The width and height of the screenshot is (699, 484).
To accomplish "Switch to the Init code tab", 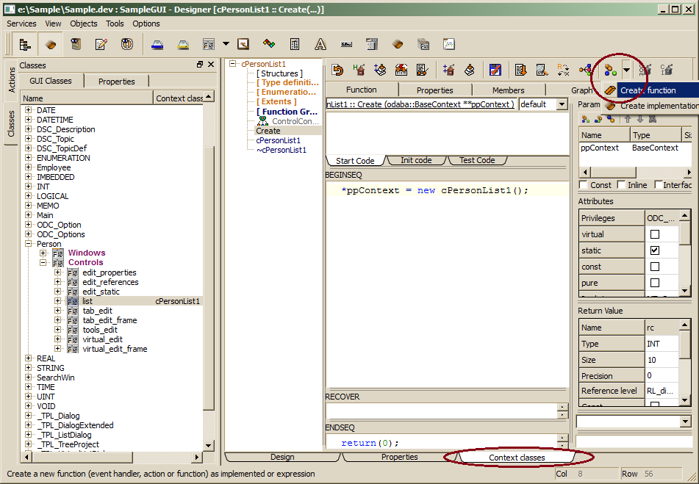I will [416, 160].
